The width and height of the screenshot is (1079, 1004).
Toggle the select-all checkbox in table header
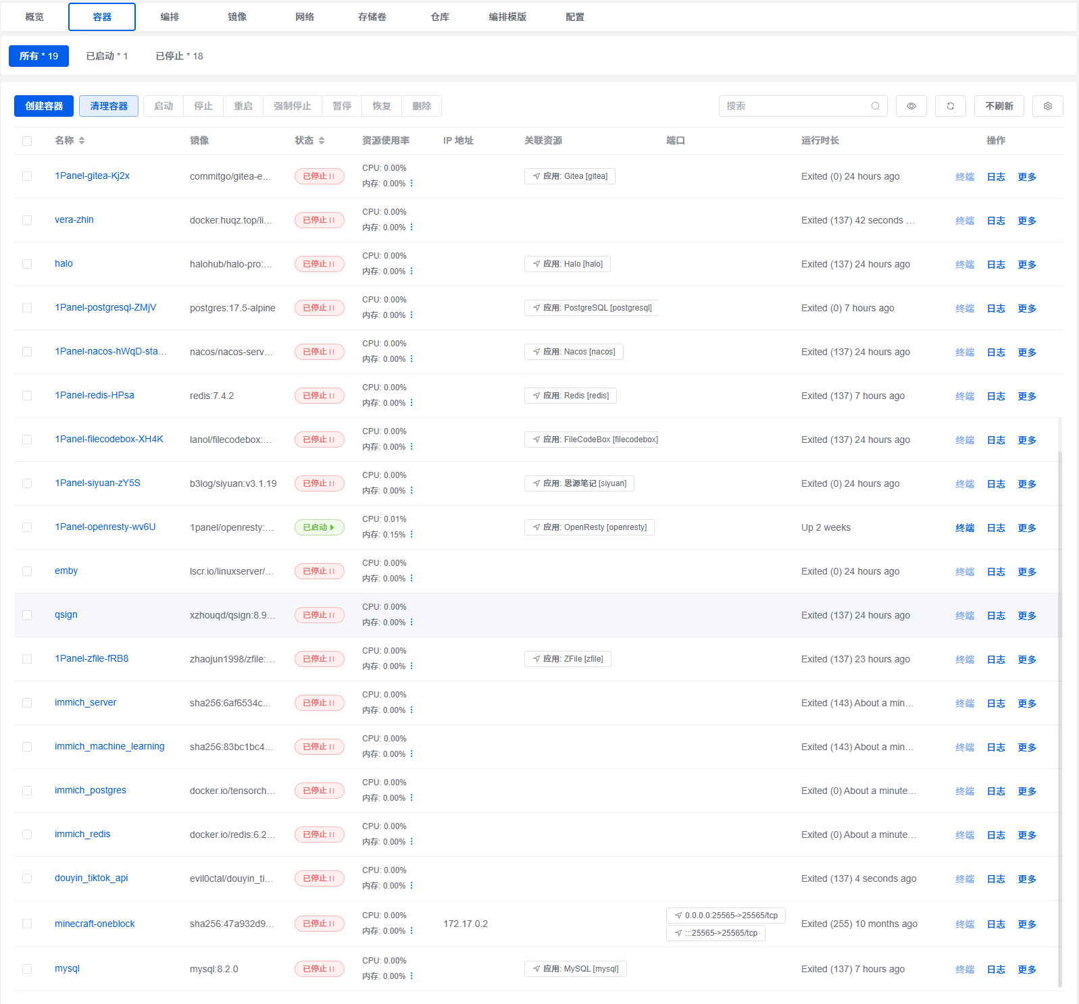coord(27,141)
